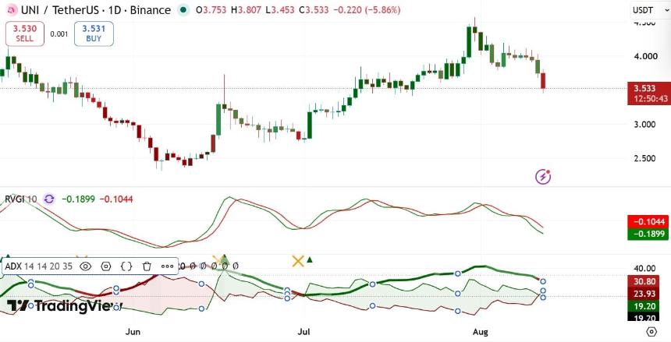The height and width of the screenshot is (342, 671).
Task: Click current price label 3.533
Action: 648,93
